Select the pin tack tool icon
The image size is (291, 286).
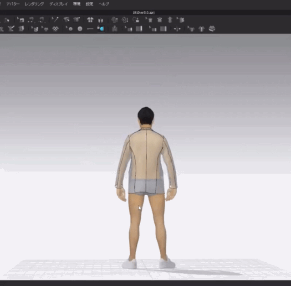55,20
